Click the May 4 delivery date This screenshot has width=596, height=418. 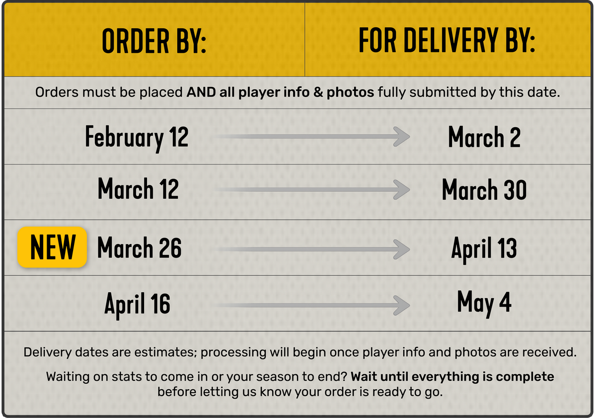[x=484, y=303]
